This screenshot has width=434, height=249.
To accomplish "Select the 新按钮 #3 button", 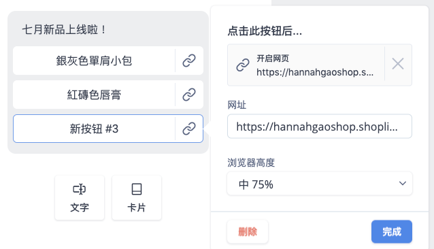I will tap(94, 129).
